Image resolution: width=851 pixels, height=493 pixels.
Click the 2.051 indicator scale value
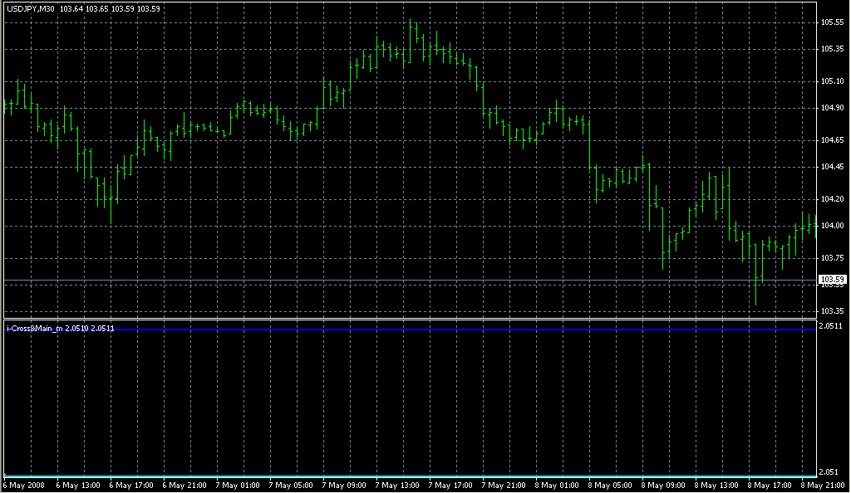[829, 472]
